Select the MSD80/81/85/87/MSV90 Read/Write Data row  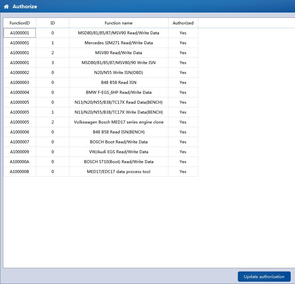coord(119,33)
